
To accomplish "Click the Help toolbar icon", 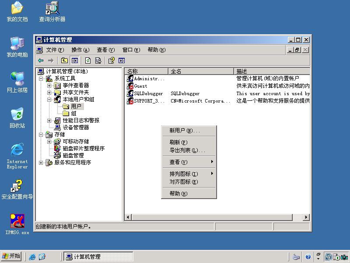I will pos(111,60).
